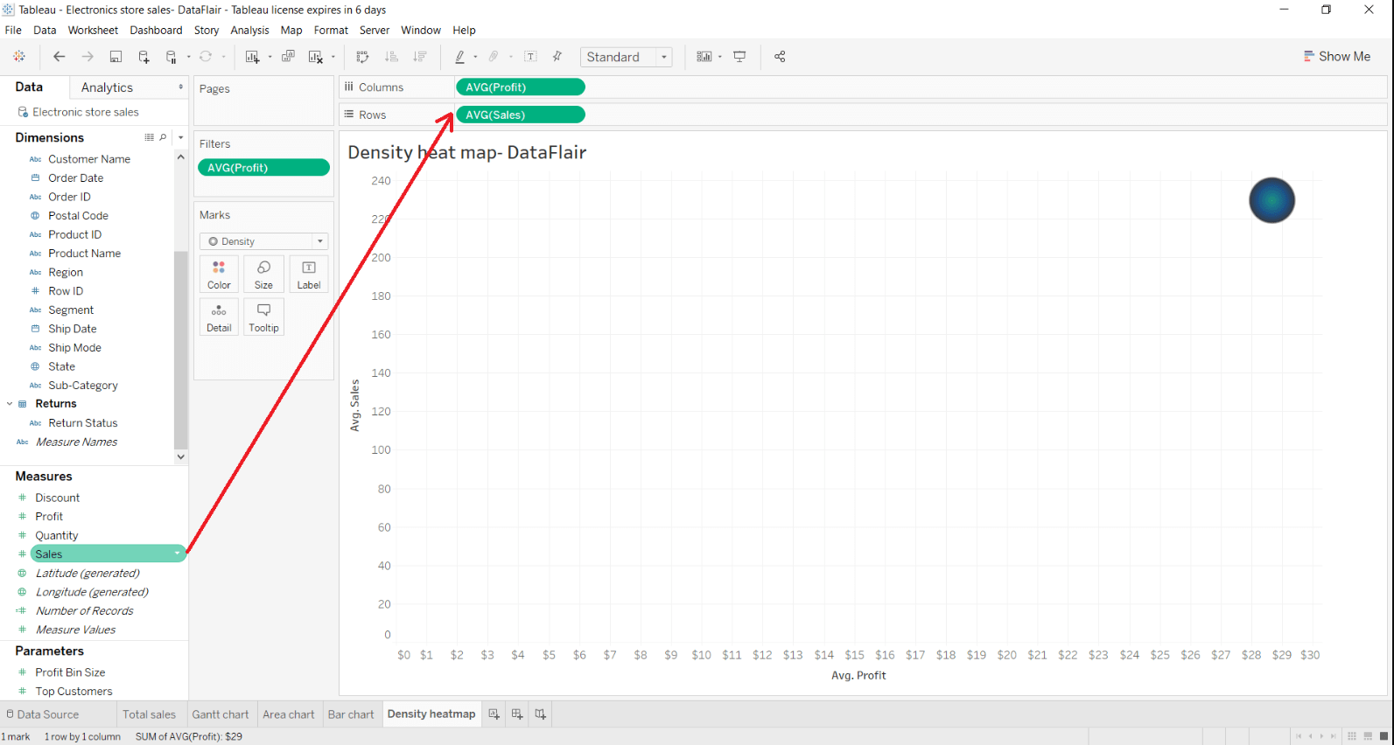
Task: Save the workbook using the disk icon
Action: 116,57
